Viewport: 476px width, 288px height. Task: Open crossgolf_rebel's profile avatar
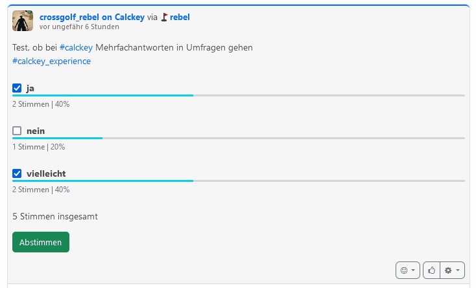tap(23, 21)
